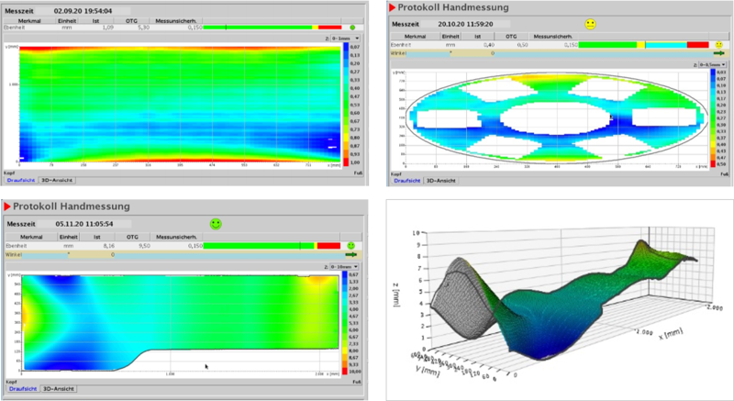
Task: Click the Fuß label under the 05.11.20 heatmap
Action: coord(357,382)
